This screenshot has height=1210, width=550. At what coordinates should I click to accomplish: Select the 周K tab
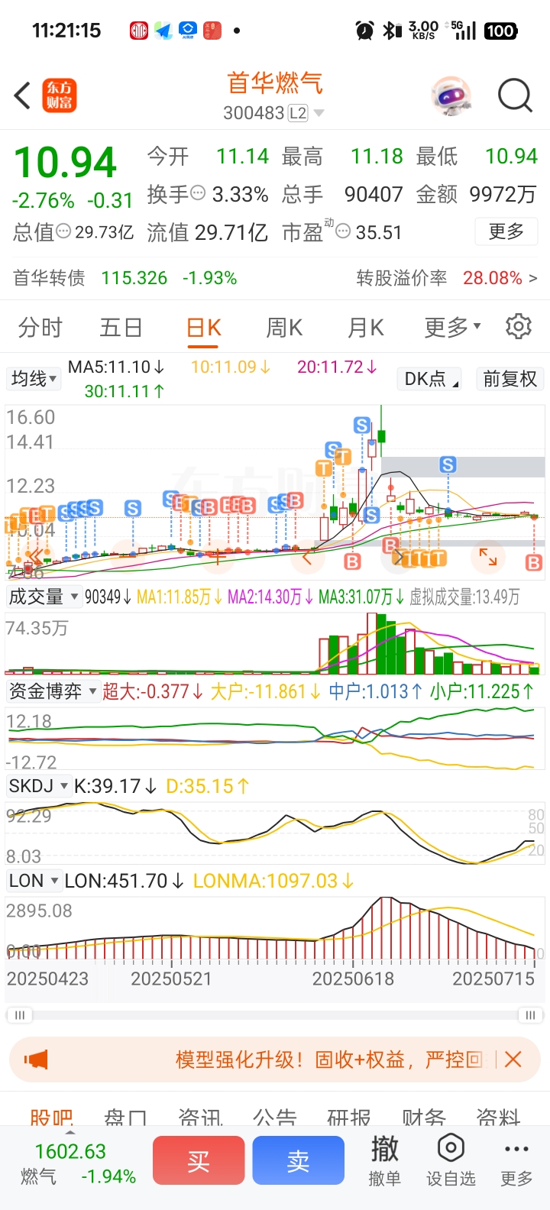pos(284,328)
